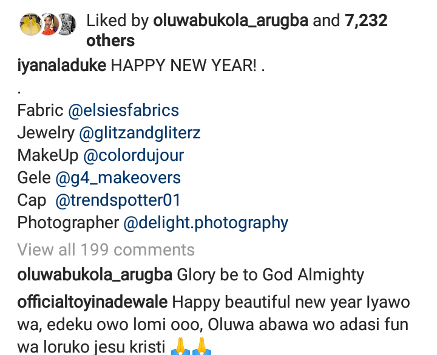This screenshot has height=355, width=437.
Task: Visit the @colordujour makeup mention
Action: (x=133, y=155)
